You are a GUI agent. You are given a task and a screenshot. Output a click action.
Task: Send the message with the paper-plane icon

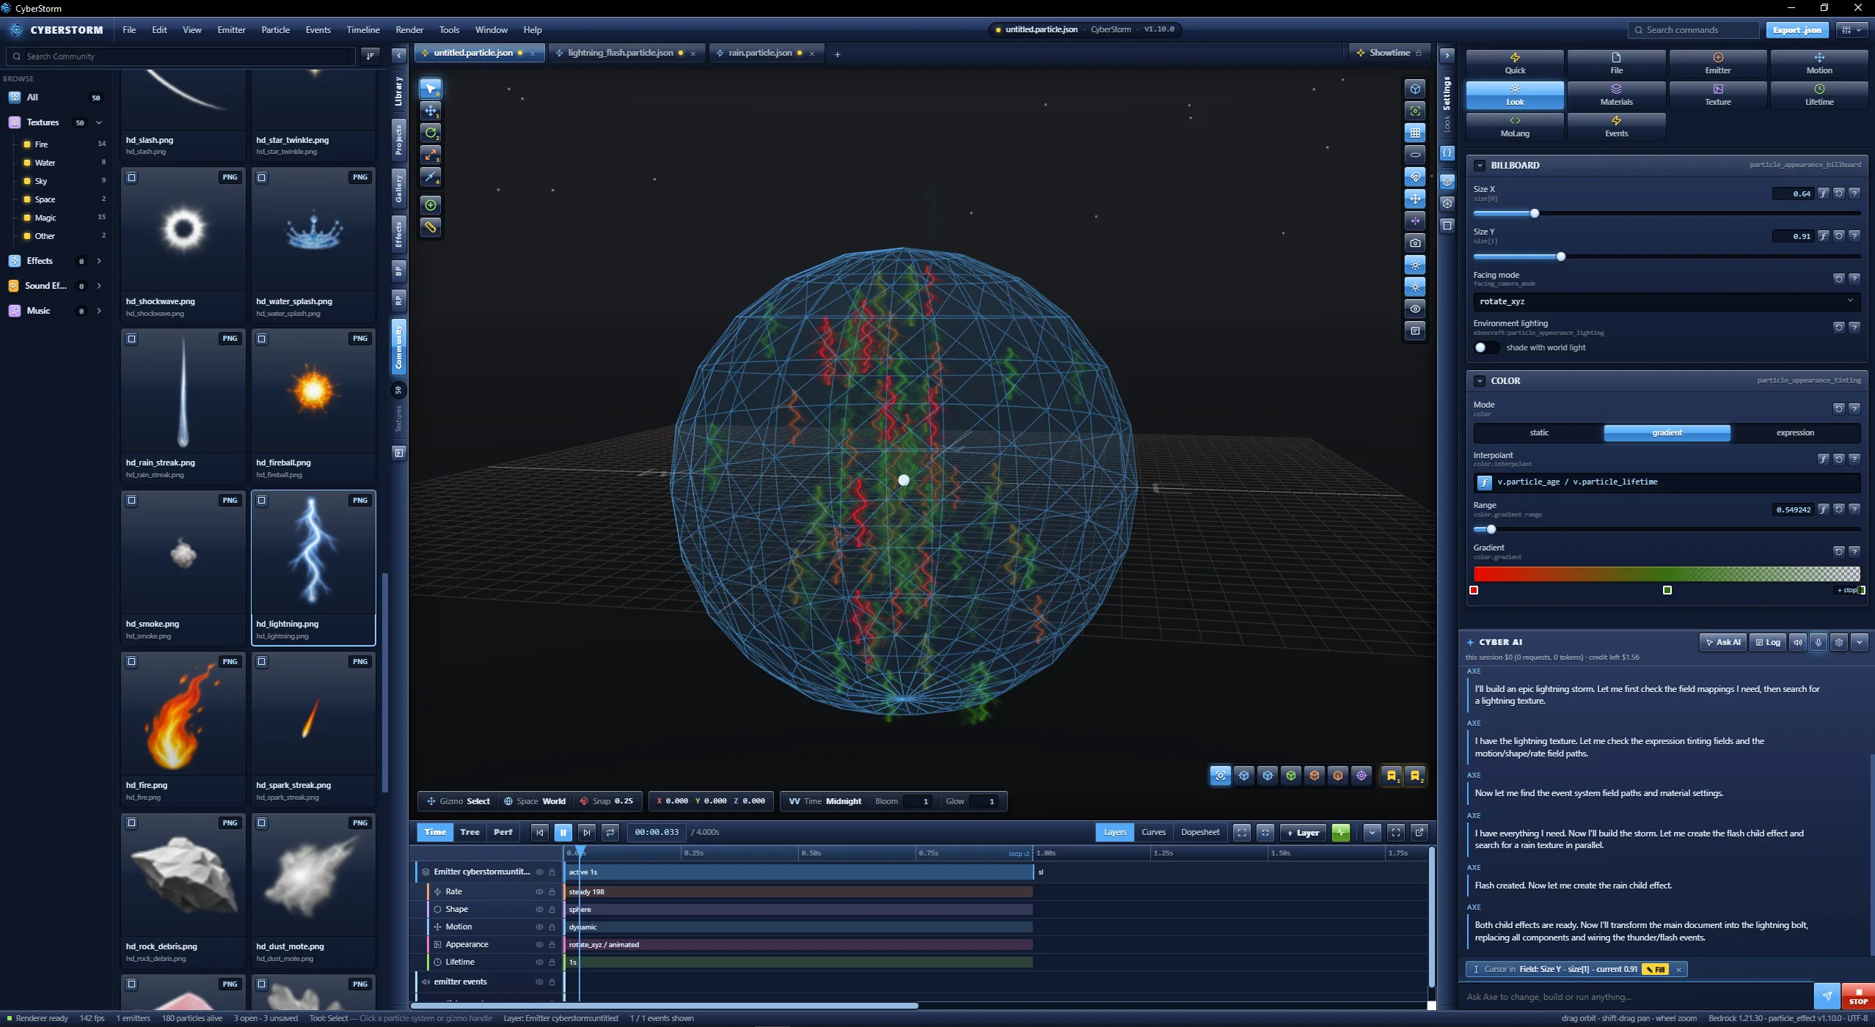tap(1827, 995)
